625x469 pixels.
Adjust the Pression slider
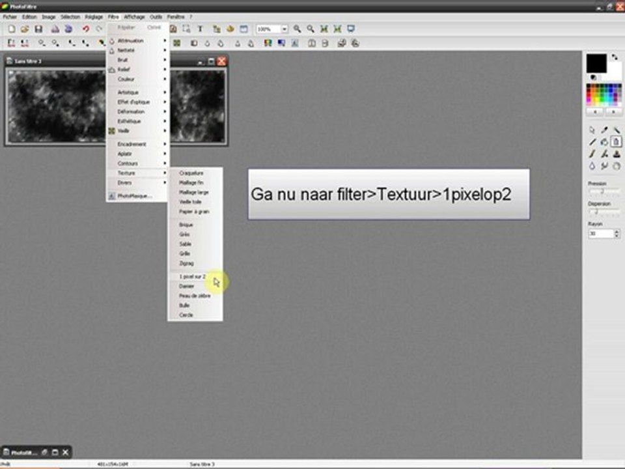604,192
